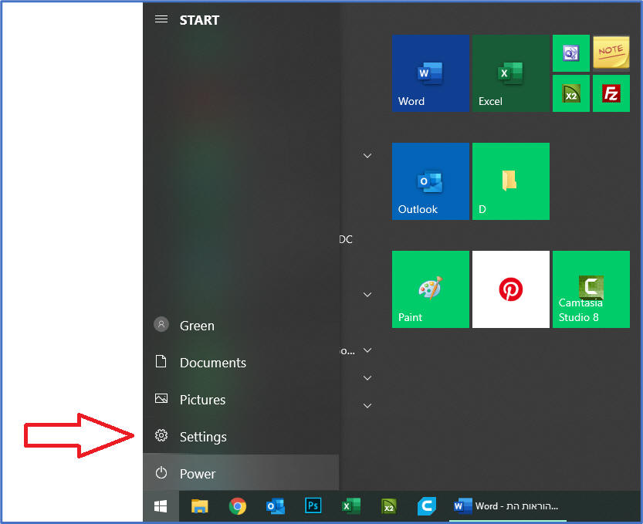
Task: Open the FileZilla small tile
Action: (x=611, y=93)
